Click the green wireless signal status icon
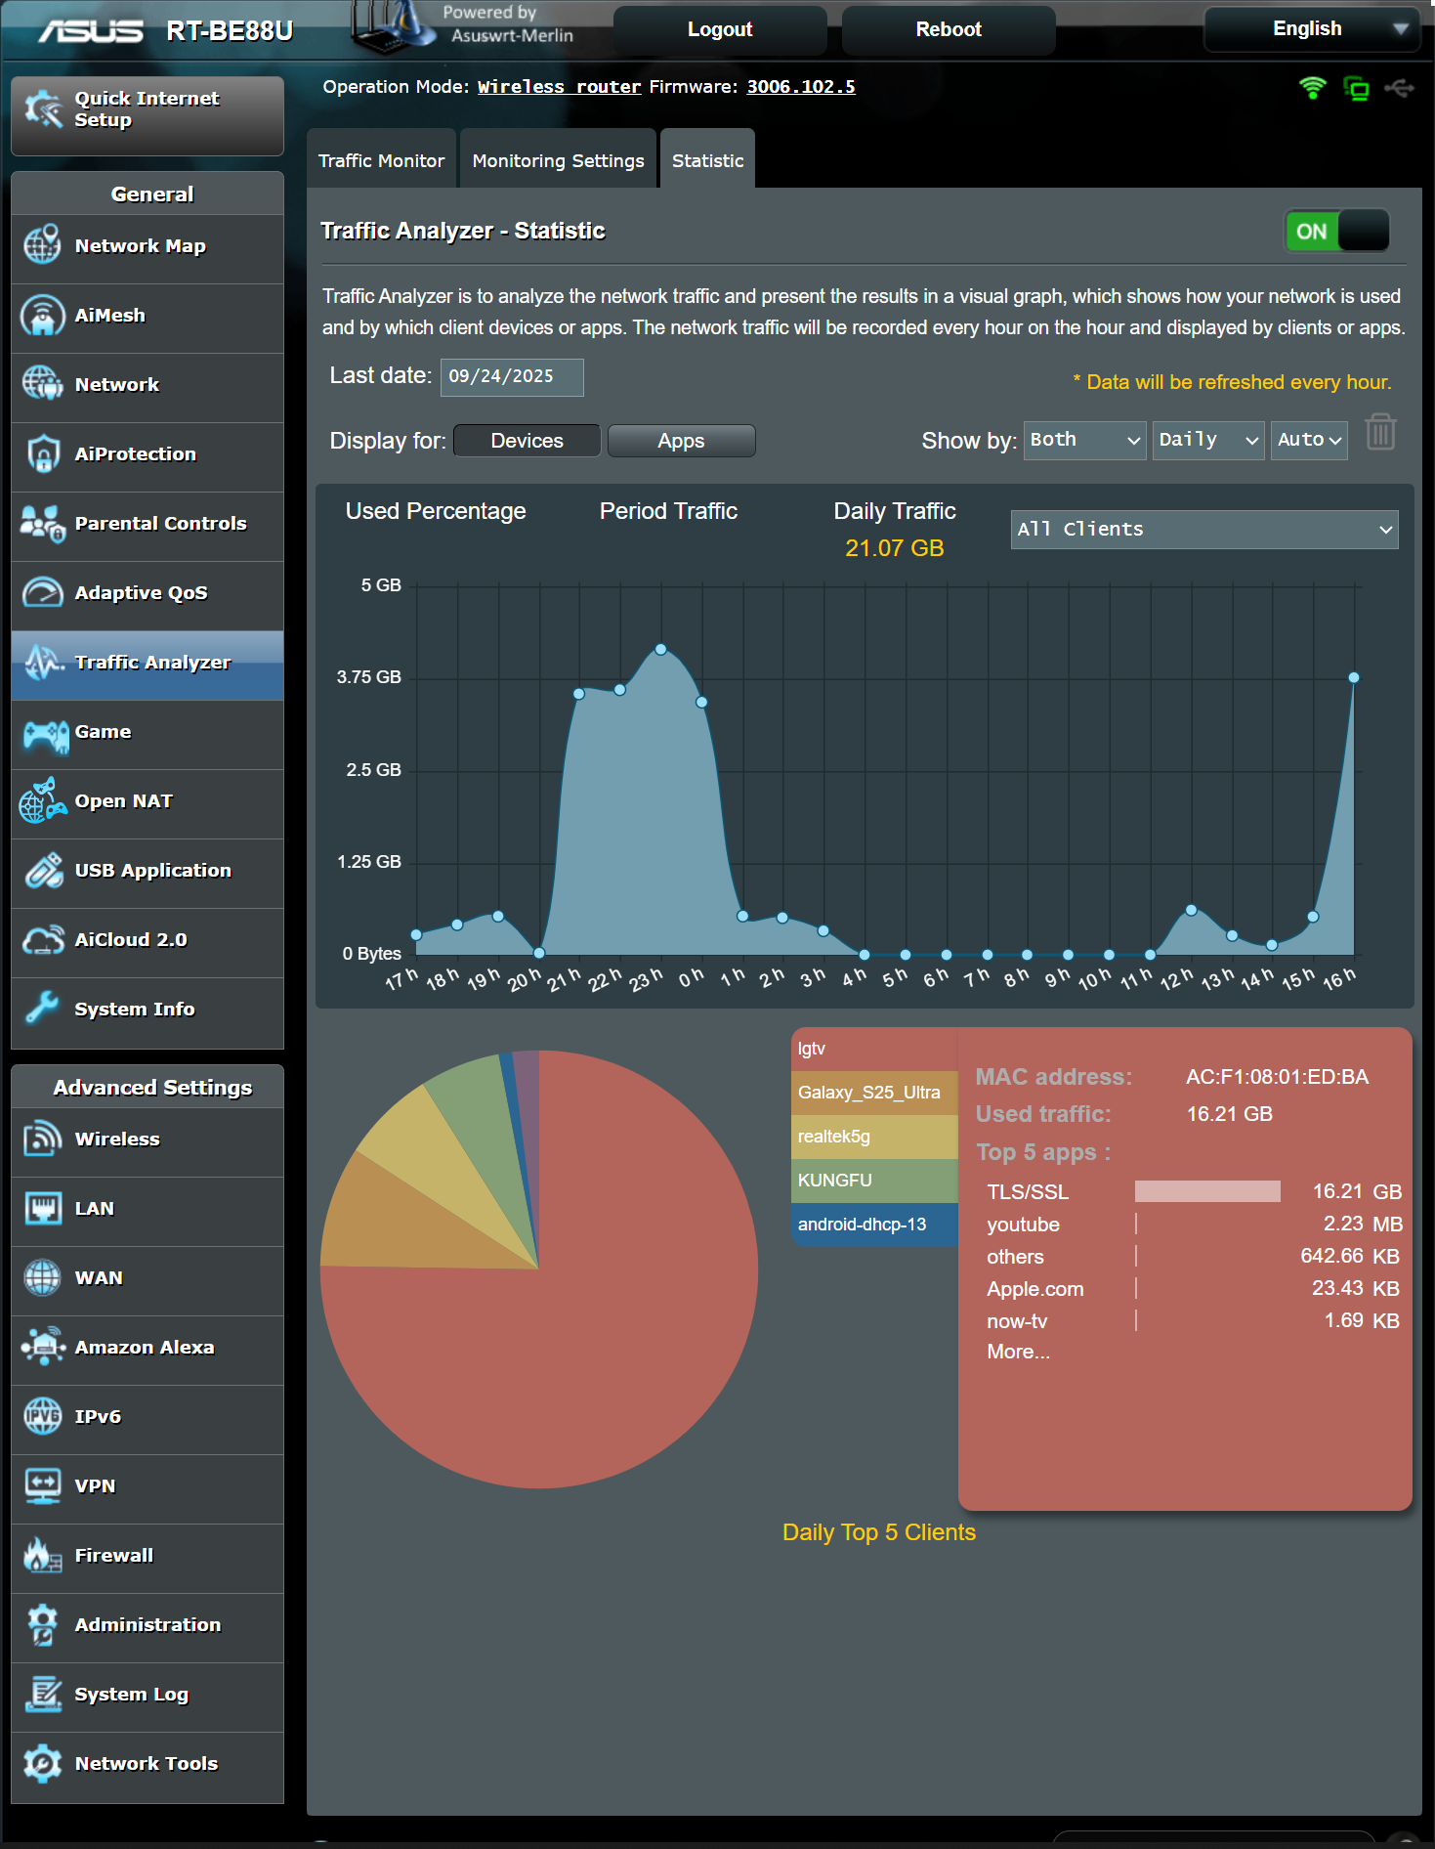This screenshot has height=1849, width=1435. [1312, 88]
